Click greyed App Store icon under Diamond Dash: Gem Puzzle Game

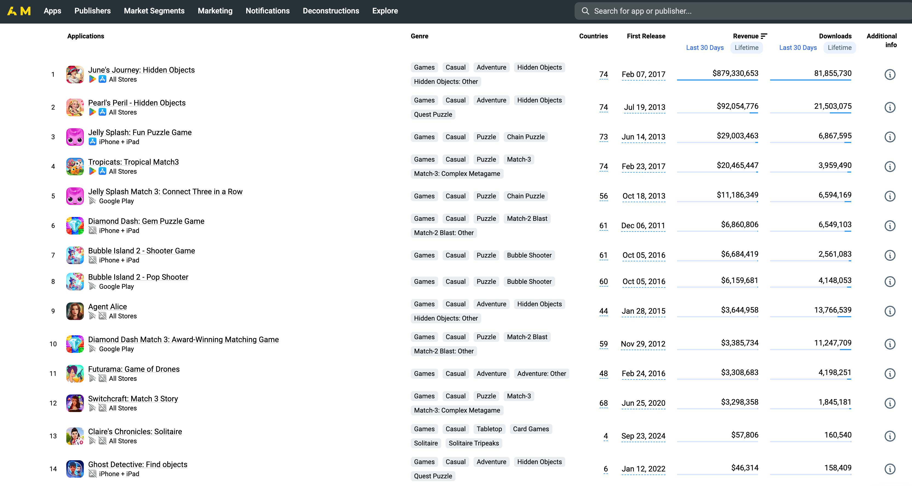click(x=92, y=231)
